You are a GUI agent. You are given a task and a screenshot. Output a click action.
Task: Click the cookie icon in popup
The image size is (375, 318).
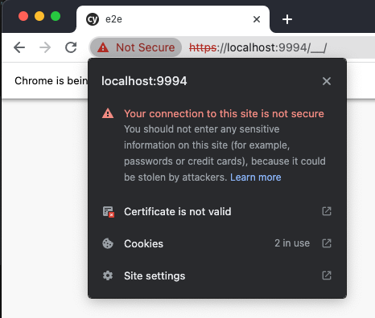click(108, 243)
